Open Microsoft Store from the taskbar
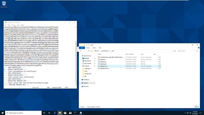This screenshot has height=115, width=204. 65,113
